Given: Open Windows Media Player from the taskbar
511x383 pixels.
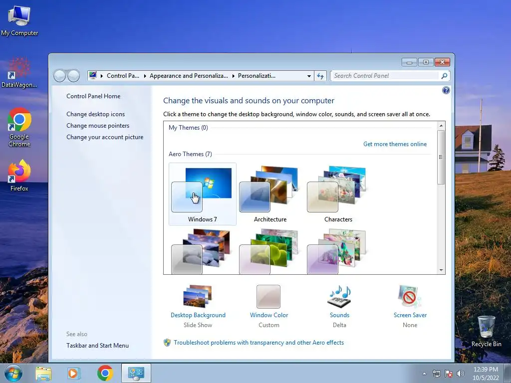Looking at the screenshot, I should 74,373.
